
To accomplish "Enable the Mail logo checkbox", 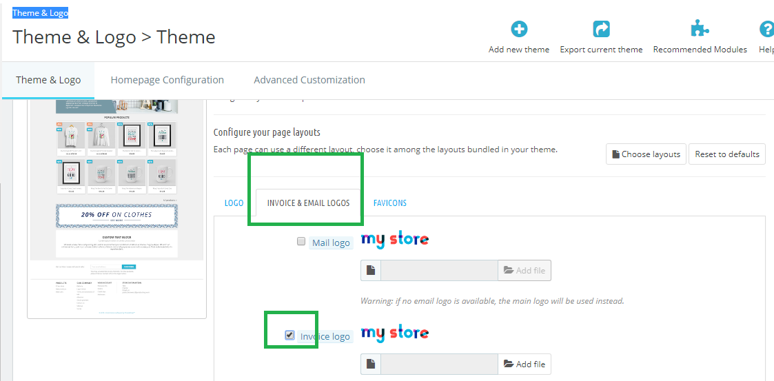I will [301, 241].
